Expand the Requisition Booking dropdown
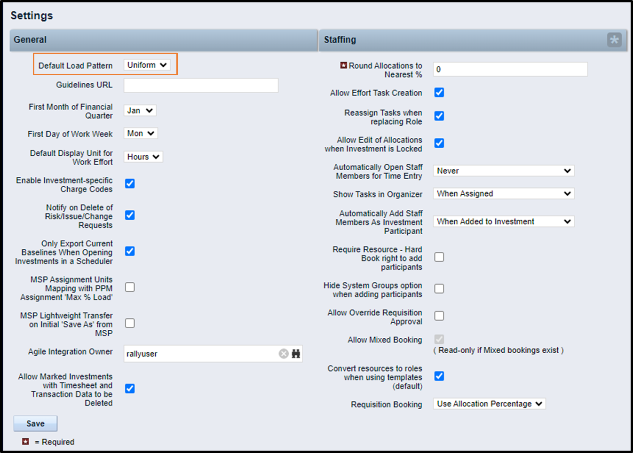 489,404
